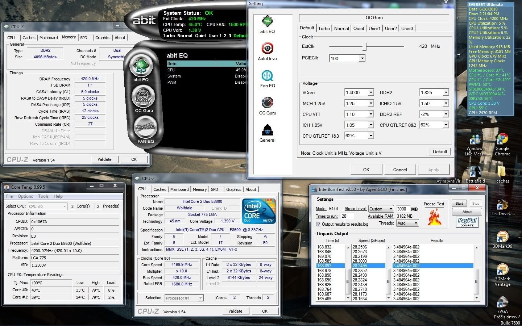
Task: Click the ExtClk slider handle
Action: tap(365, 46)
